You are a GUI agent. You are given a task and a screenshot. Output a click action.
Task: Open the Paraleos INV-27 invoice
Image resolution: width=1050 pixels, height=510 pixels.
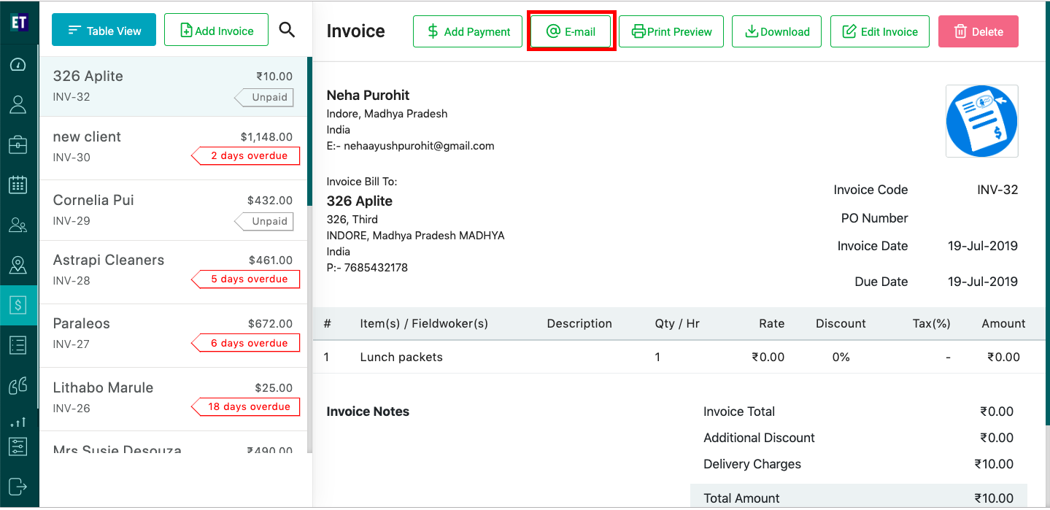coord(173,336)
